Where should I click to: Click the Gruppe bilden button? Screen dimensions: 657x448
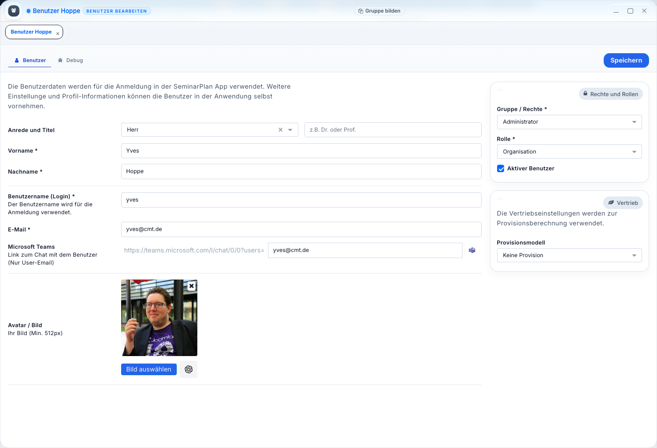pos(379,11)
